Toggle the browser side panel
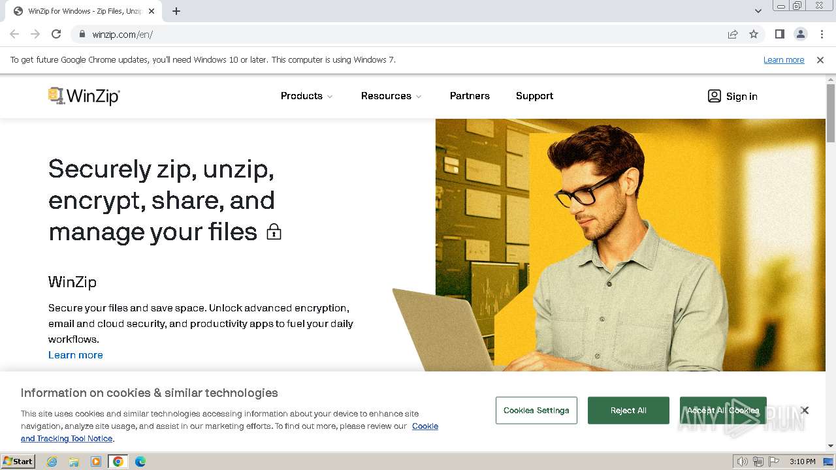The image size is (836, 470). click(x=779, y=34)
